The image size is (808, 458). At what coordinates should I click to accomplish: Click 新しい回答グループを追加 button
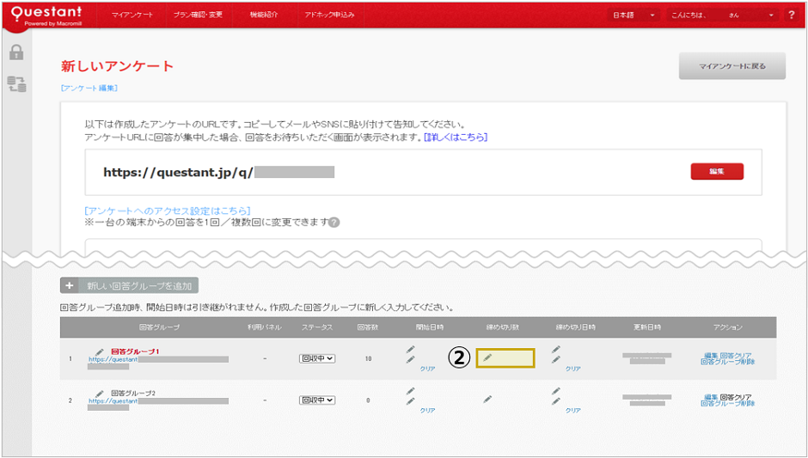point(129,285)
